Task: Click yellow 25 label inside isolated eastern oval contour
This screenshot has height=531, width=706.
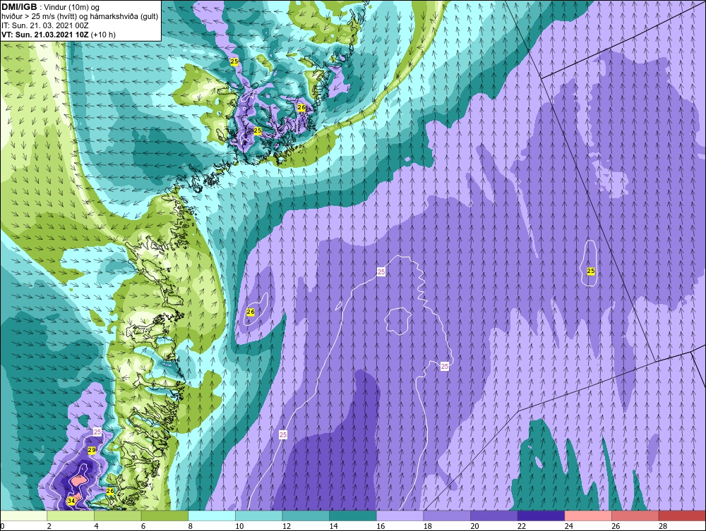Action: point(591,271)
